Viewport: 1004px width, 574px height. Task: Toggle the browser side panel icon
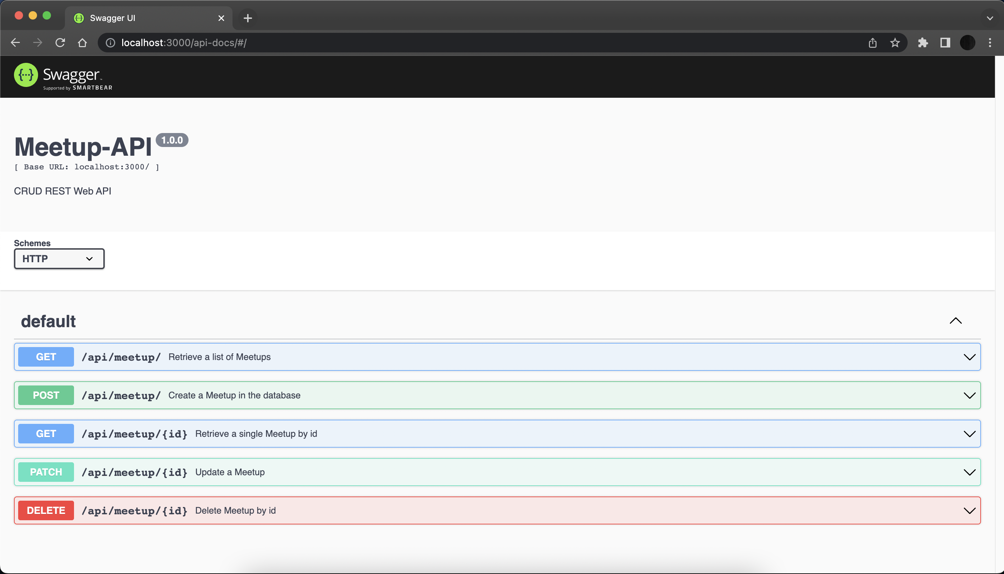[x=945, y=43]
